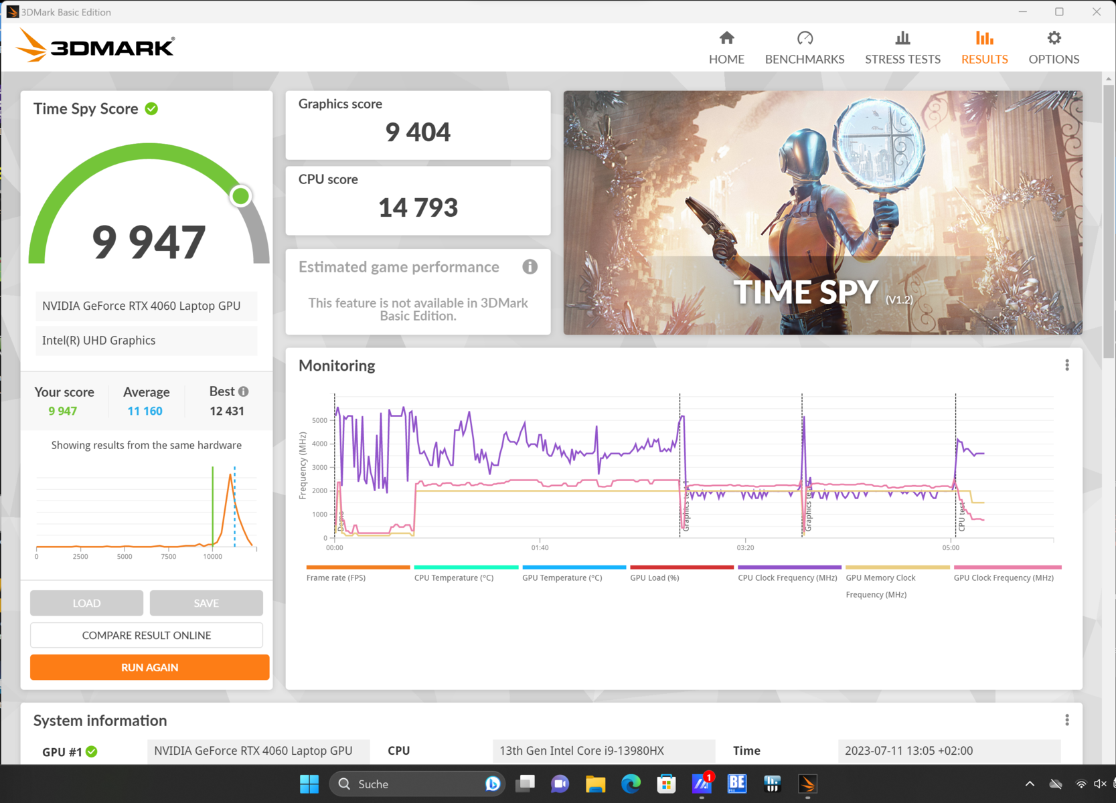
Task: Launch Microsoft Edge from the taskbar
Action: 631,784
